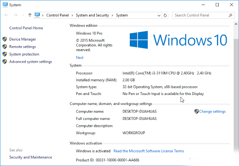Click the Windows 10 logo

(x=178, y=40)
